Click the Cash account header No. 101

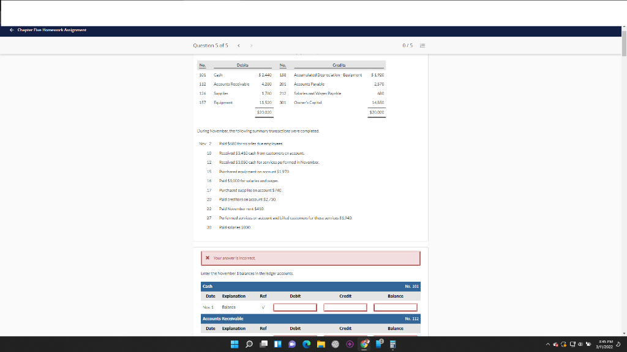tap(310, 287)
